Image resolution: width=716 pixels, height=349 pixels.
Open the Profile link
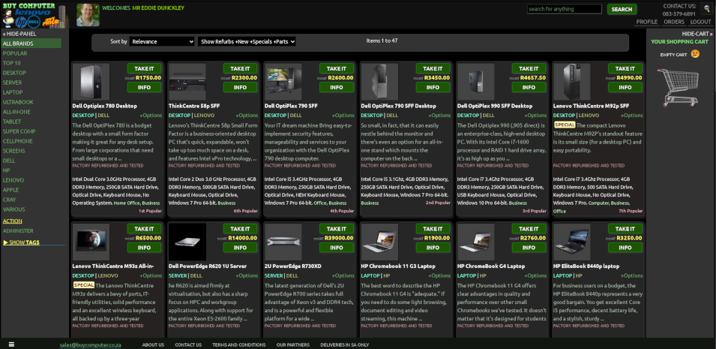click(x=646, y=22)
